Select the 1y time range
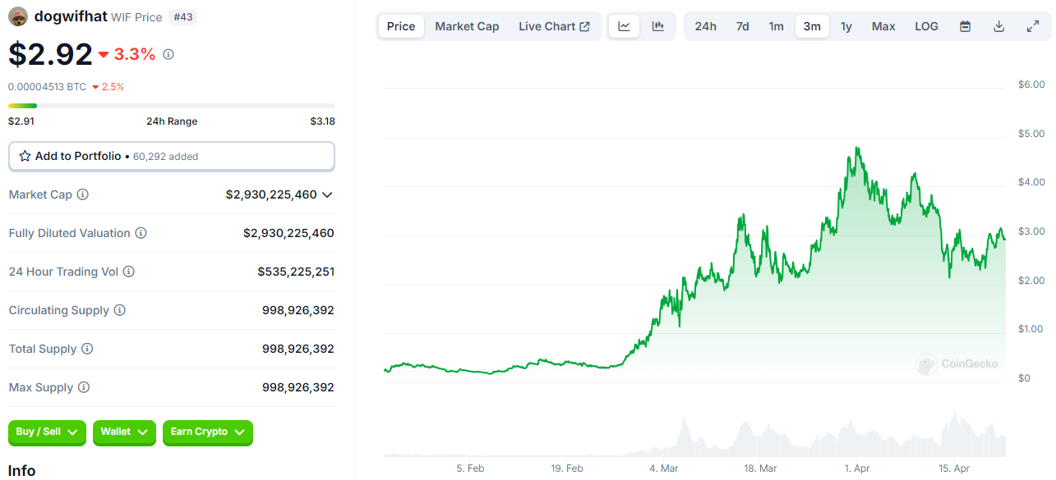Screen dimensions: 1056x480 (x=846, y=26)
